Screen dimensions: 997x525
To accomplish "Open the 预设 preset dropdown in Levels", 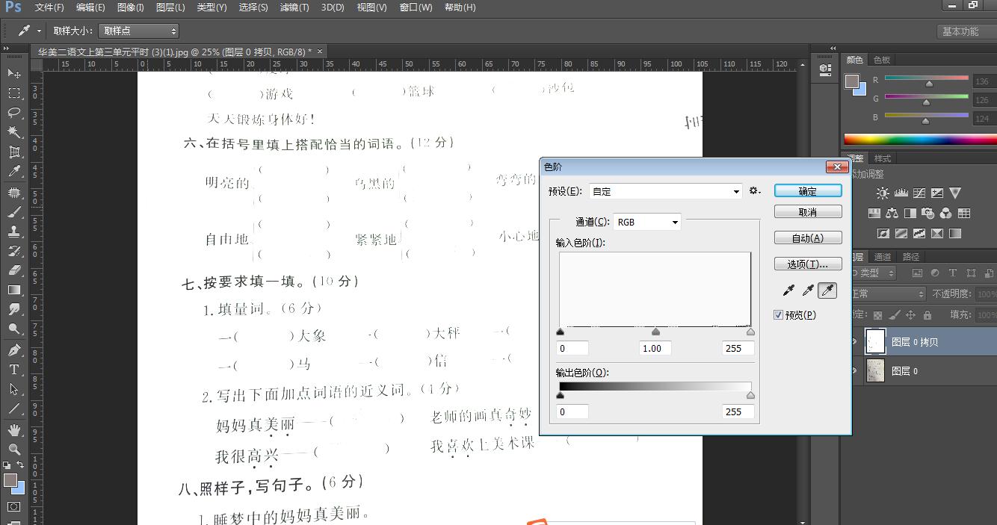I will tap(664, 191).
